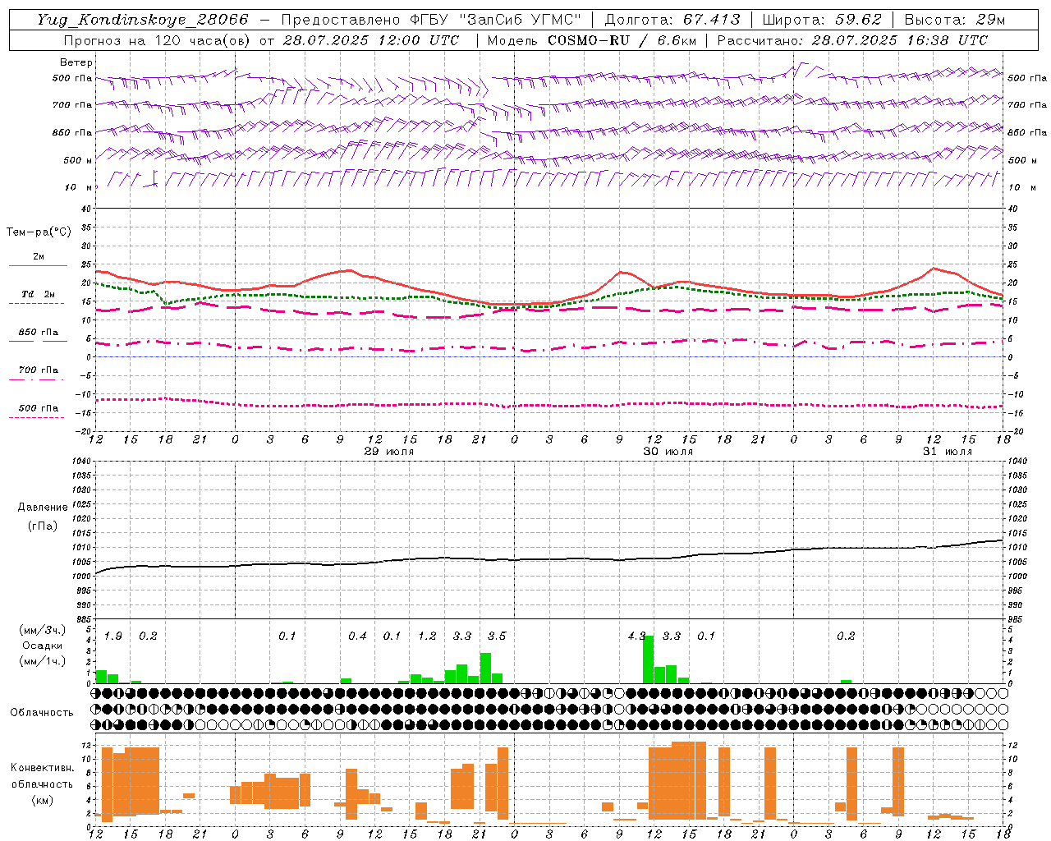Click the (мм/3ч.) unit label
The image size is (1051, 841).
[x=42, y=631]
